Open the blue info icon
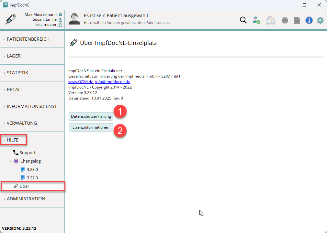The width and height of the screenshot is (327, 233). tap(309, 20)
